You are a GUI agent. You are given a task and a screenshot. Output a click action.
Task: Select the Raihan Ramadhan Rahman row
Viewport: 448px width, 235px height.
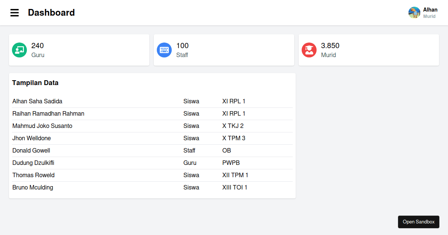[x=152, y=114]
